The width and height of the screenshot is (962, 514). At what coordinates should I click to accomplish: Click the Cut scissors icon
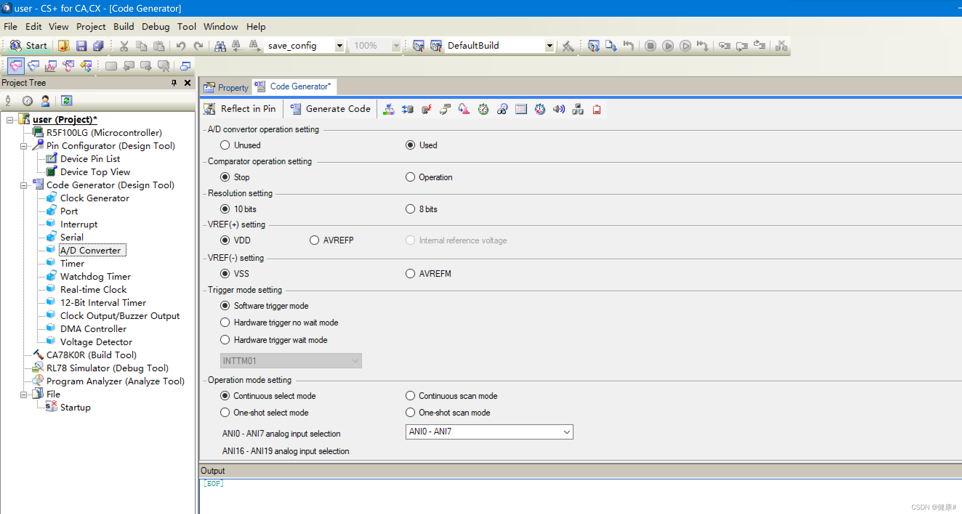click(124, 46)
